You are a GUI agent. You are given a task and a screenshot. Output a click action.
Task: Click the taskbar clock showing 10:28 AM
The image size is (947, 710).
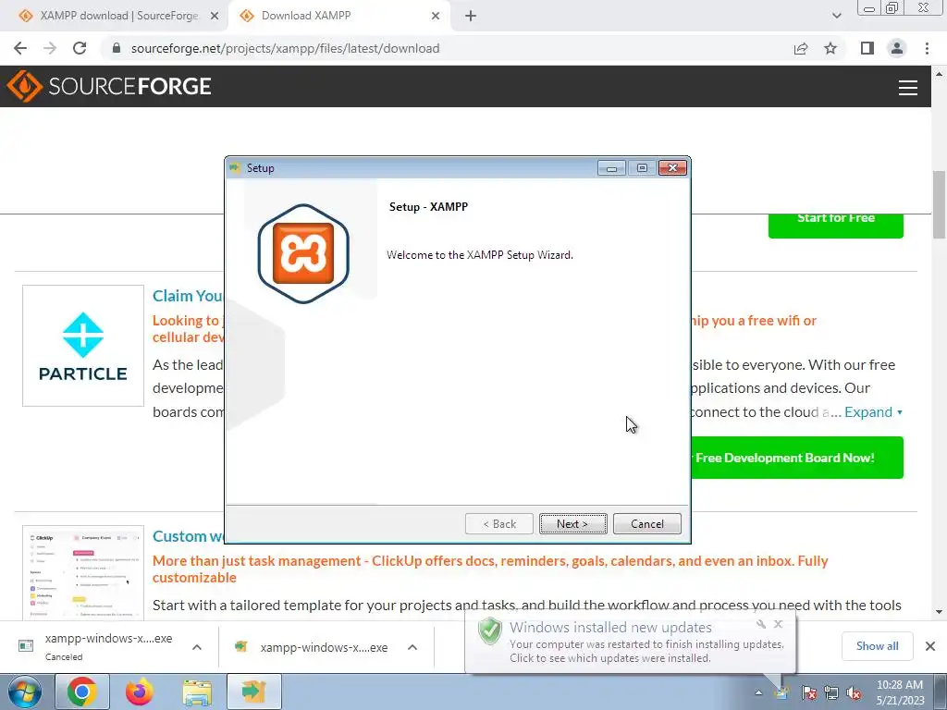pos(900,692)
